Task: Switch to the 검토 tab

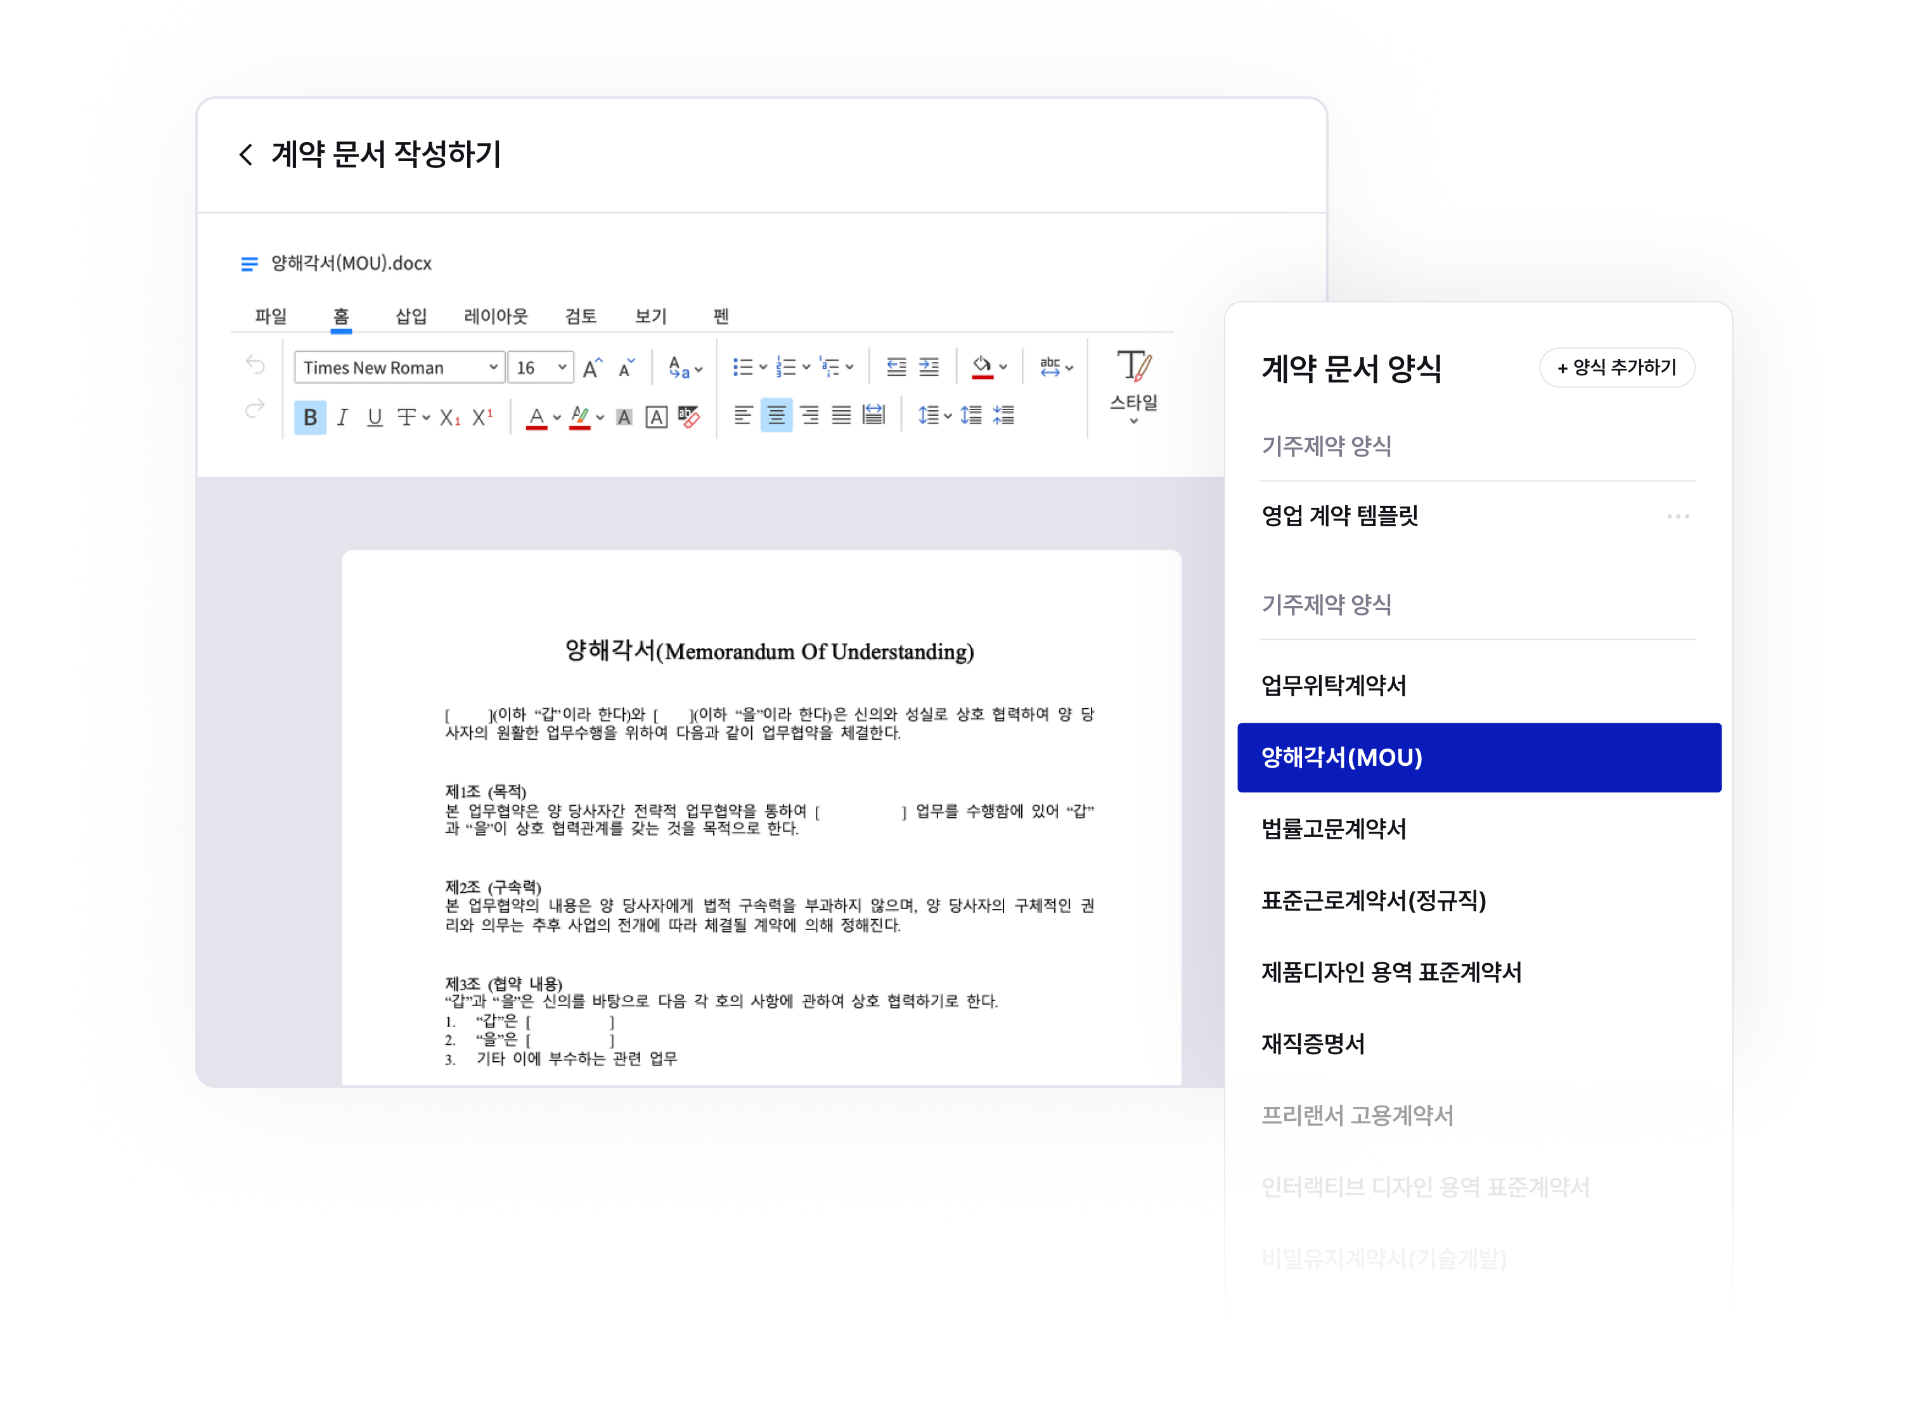Action: (x=581, y=316)
